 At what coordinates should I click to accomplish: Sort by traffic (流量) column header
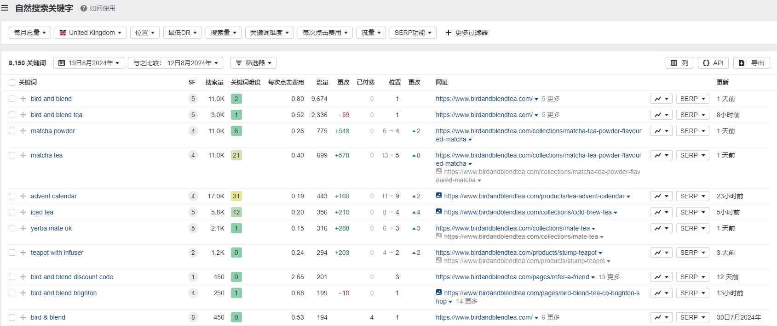322,83
